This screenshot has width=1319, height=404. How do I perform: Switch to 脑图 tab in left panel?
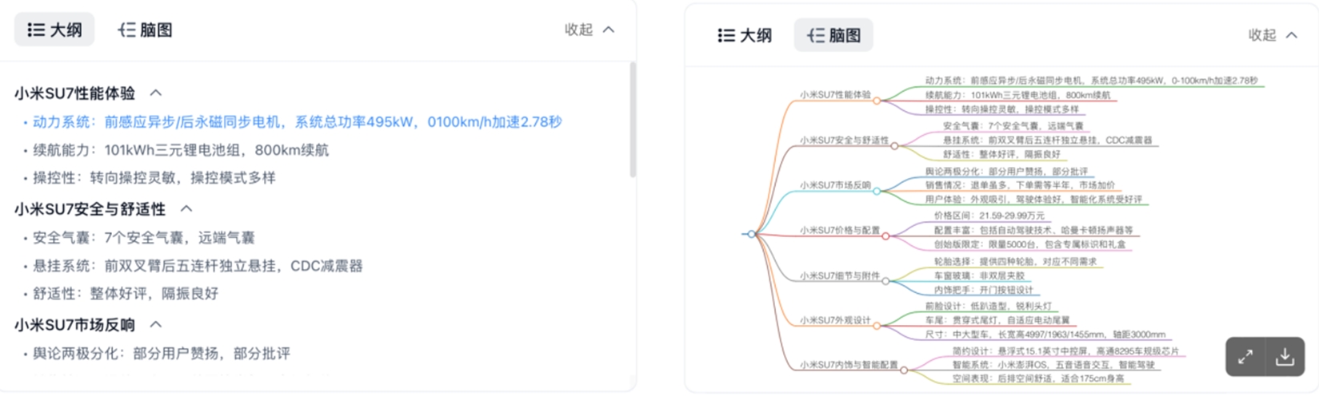pyautogui.click(x=145, y=30)
